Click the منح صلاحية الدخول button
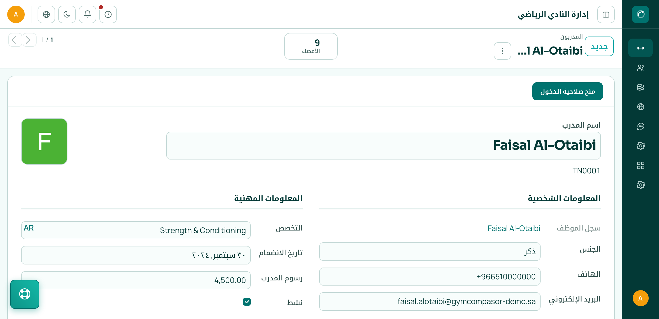The height and width of the screenshot is (319, 659). coord(567,91)
